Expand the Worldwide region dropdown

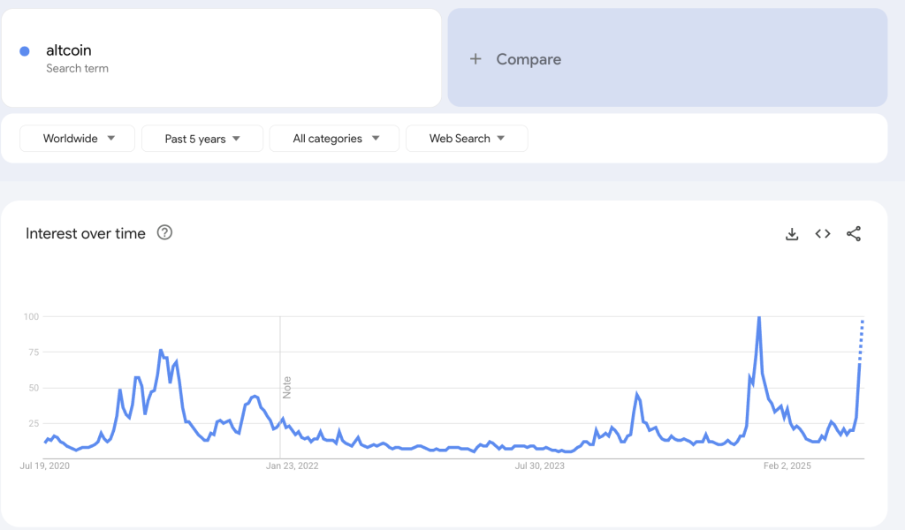[x=78, y=139]
